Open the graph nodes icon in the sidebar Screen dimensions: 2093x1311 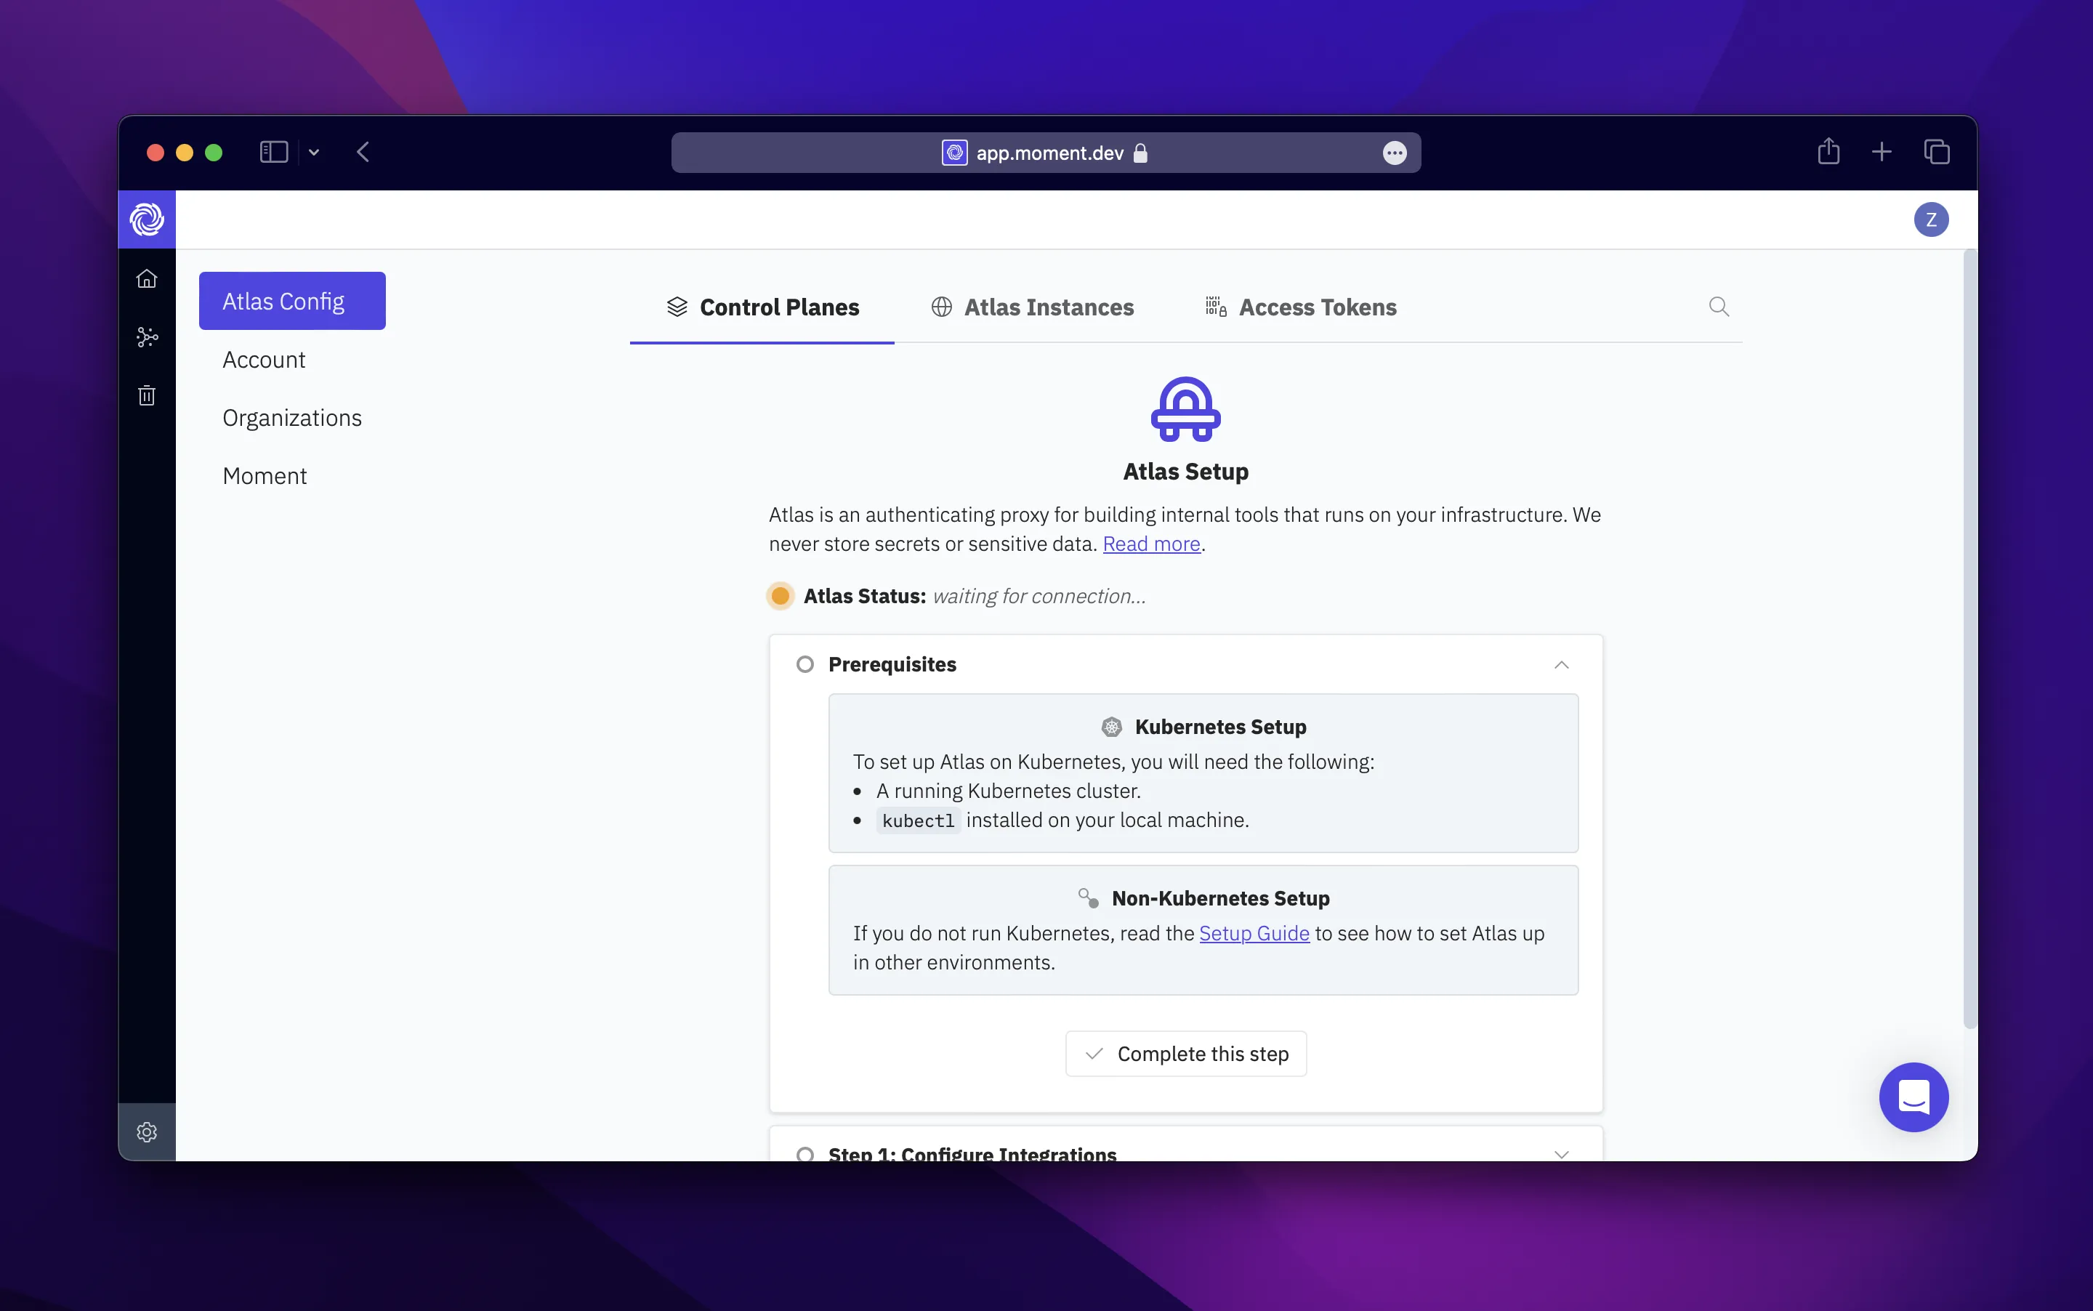pyautogui.click(x=147, y=337)
